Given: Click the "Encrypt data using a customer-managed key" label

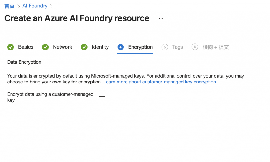Looking at the screenshot, I should click(50, 94).
